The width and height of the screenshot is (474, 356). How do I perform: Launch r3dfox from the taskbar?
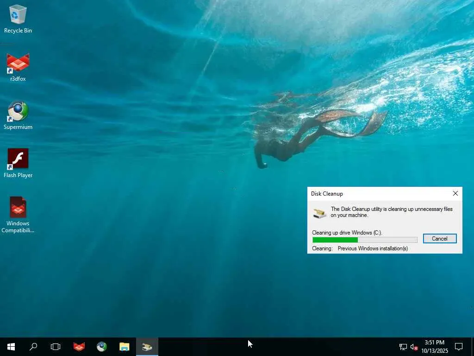tap(79, 347)
